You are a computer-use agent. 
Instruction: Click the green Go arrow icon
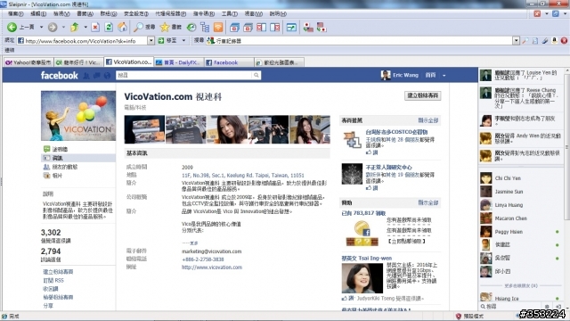(161, 41)
